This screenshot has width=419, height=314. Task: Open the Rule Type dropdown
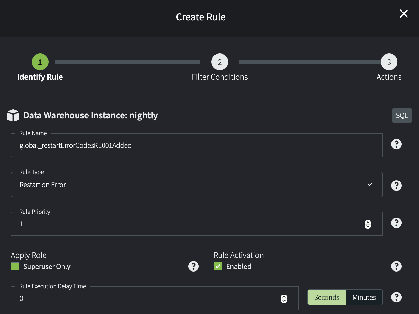click(197, 185)
